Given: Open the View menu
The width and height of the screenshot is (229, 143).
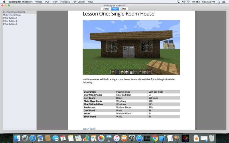Looking at the screenshot, I should tap(55, 2).
